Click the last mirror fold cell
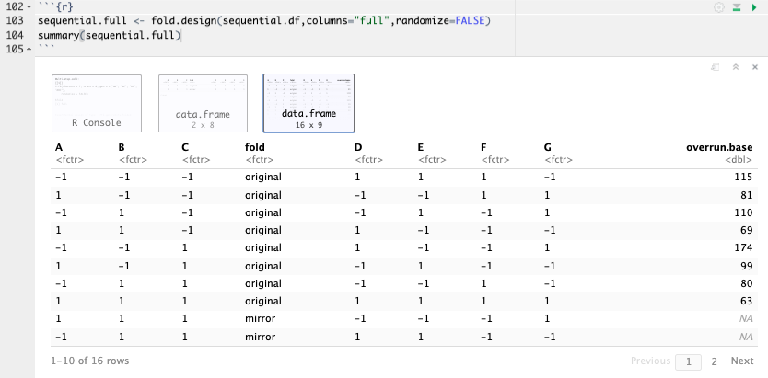Viewport: 768px width, 378px height. pos(260,337)
